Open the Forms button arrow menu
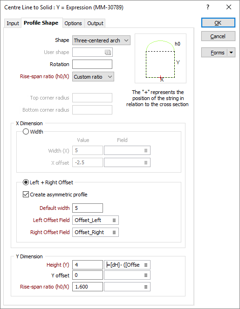Viewport: 240px width, 309px height. 231,53
